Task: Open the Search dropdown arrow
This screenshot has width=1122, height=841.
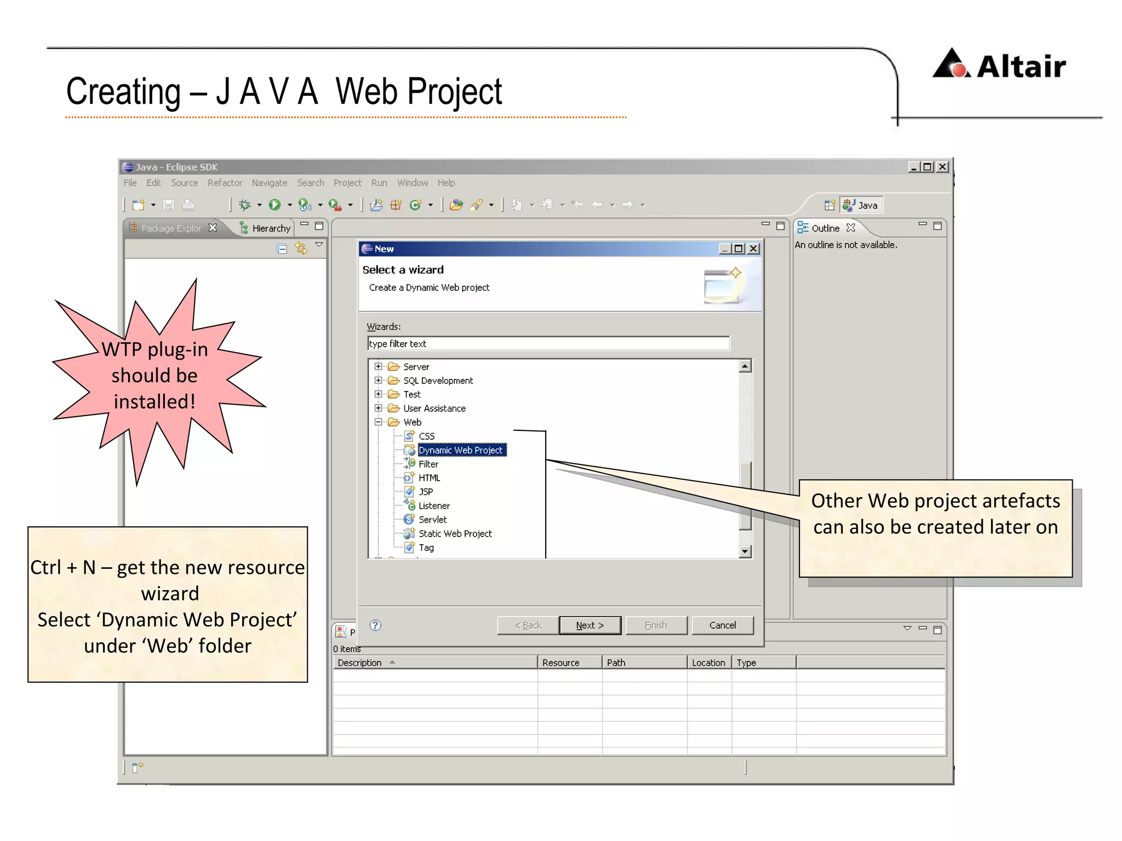Action: pos(491,205)
